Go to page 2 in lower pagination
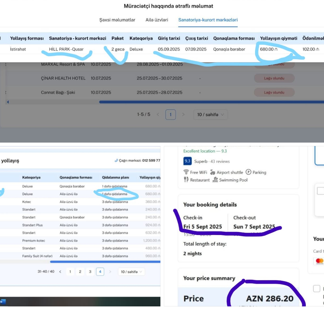The width and height of the screenshot is (324, 309). tap(80, 272)
